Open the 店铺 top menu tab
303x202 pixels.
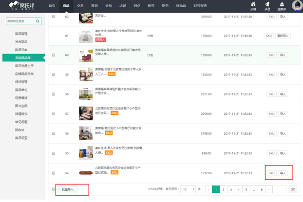(123, 6)
